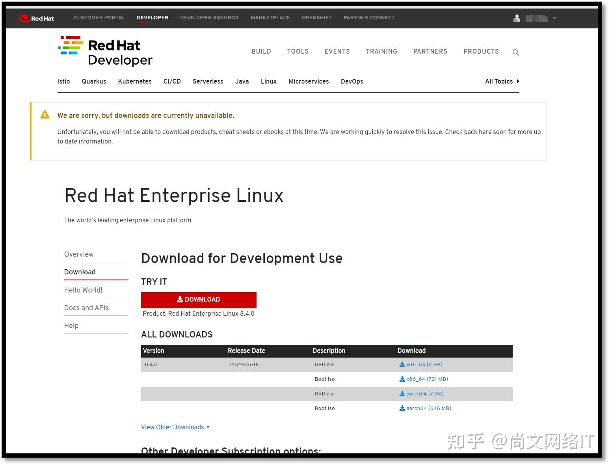Open the search icon
610x466 pixels.
click(x=515, y=52)
